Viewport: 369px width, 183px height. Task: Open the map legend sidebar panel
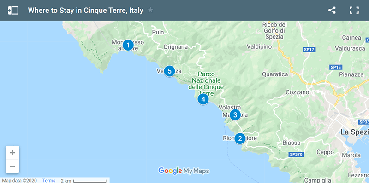point(13,11)
